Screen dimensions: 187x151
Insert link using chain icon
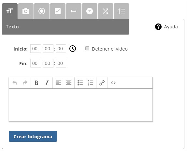(x=102, y=83)
